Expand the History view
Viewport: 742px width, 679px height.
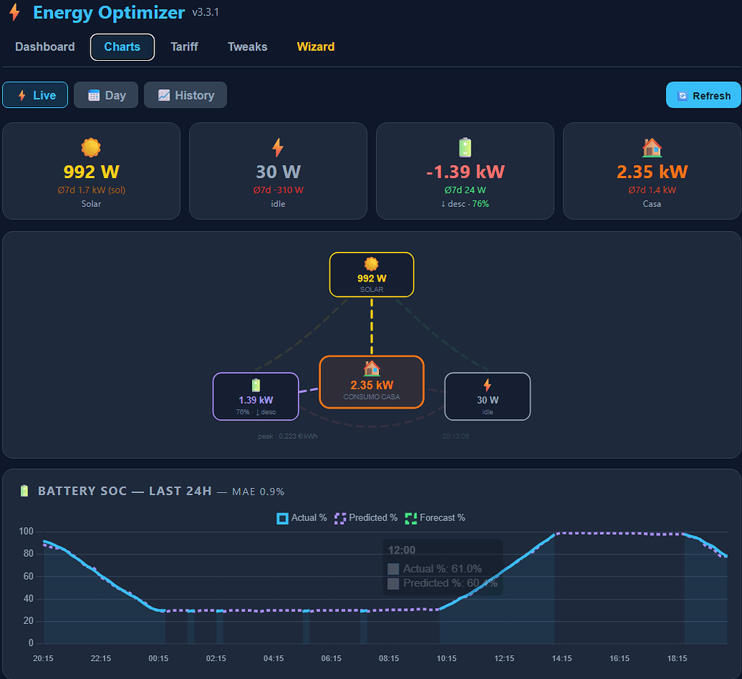click(185, 94)
